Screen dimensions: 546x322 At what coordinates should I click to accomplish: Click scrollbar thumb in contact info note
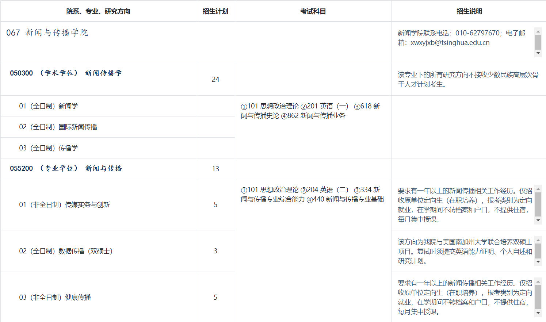pyautogui.click(x=538, y=42)
